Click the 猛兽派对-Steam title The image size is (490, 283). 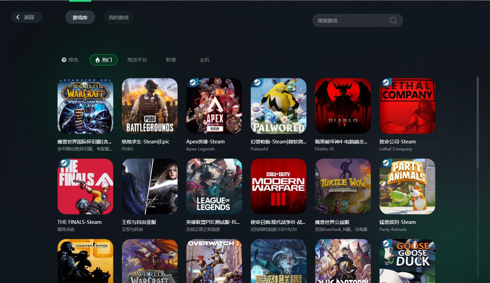pyautogui.click(x=398, y=222)
